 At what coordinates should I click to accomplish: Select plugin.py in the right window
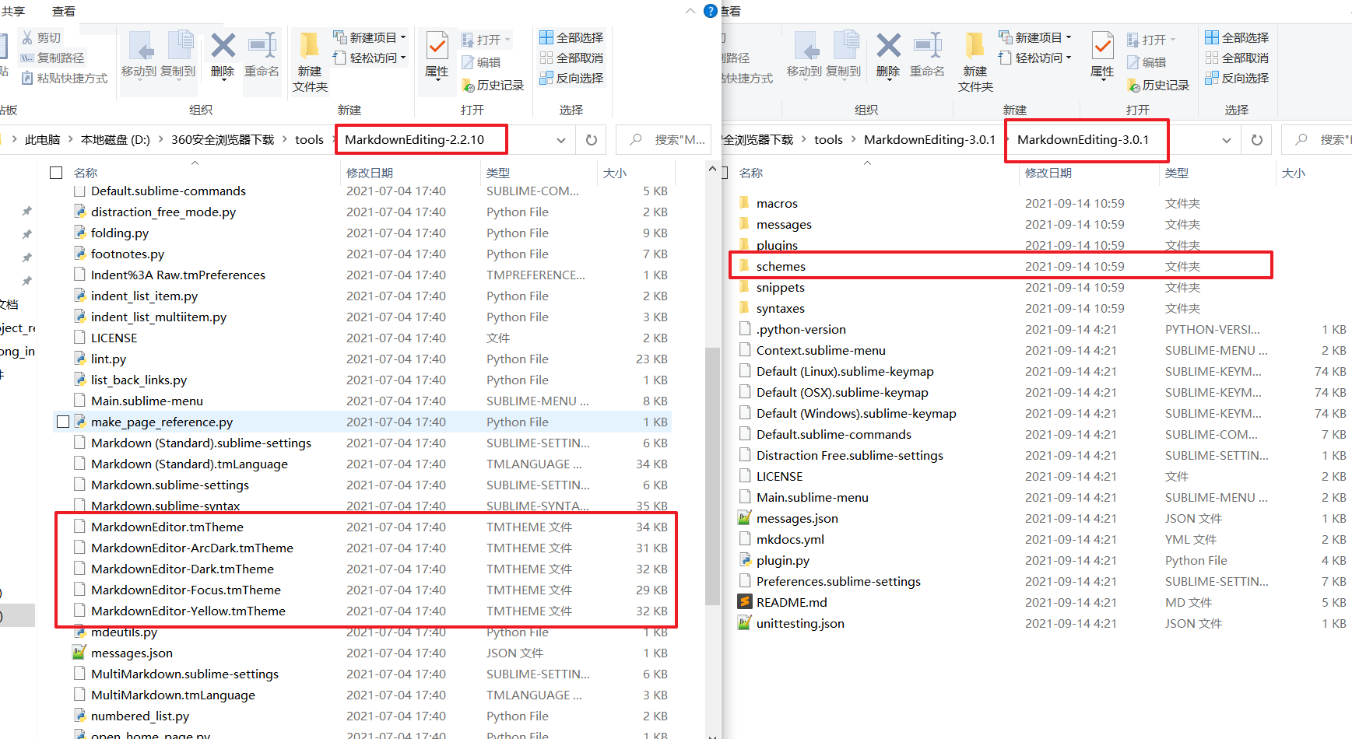(x=782, y=560)
